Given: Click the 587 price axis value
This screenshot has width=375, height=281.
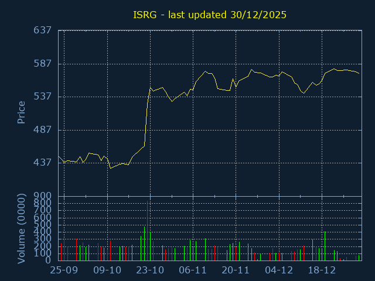Looking at the screenshot, I should tap(43, 63).
